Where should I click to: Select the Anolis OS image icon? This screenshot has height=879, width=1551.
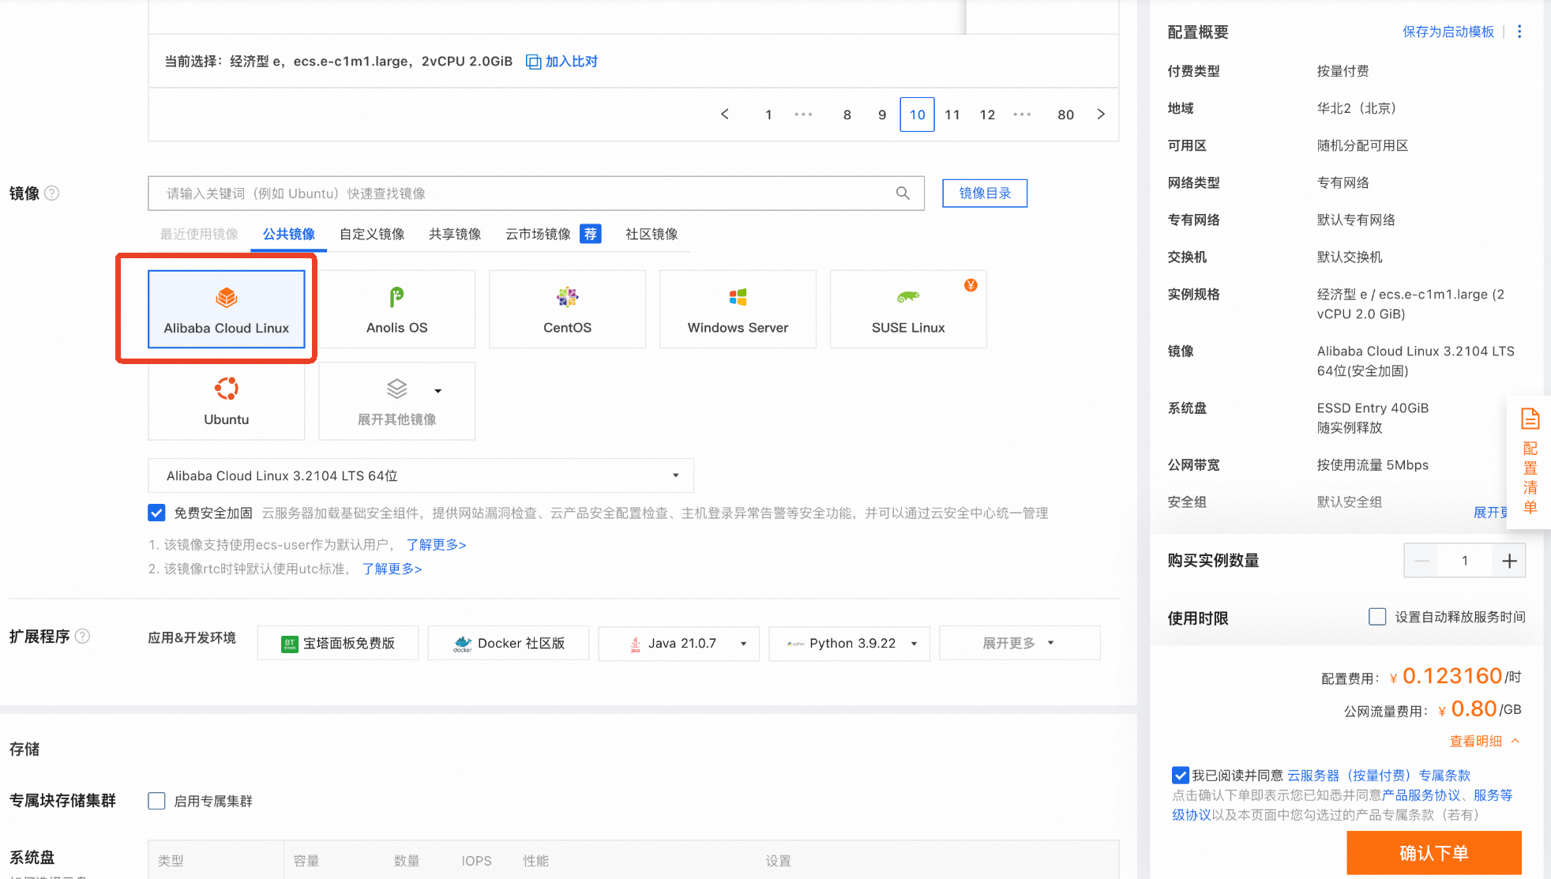tap(396, 299)
